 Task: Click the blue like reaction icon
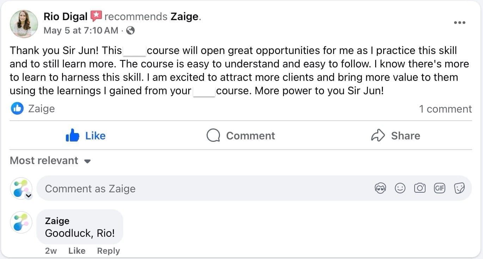tap(17, 109)
